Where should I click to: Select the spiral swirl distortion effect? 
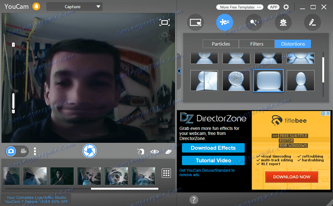click(x=236, y=81)
